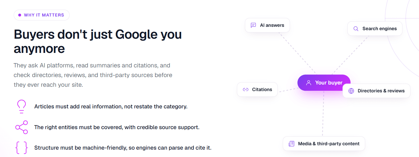Click the magnifier icon in Search engines
This screenshot has height=157, width=419.
356,29
